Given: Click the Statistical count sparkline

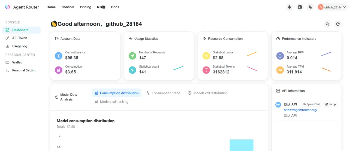Looking at the screenshot, I should [178, 68].
